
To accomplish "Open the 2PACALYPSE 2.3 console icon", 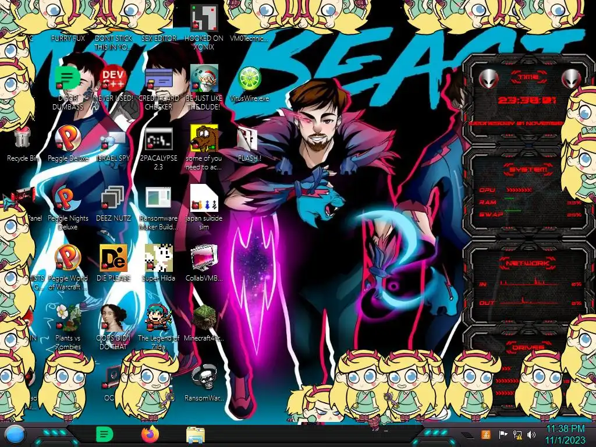I will 158,139.
